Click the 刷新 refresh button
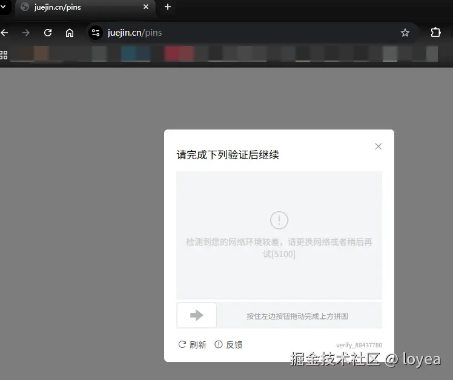The image size is (453, 380). (192, 344)
